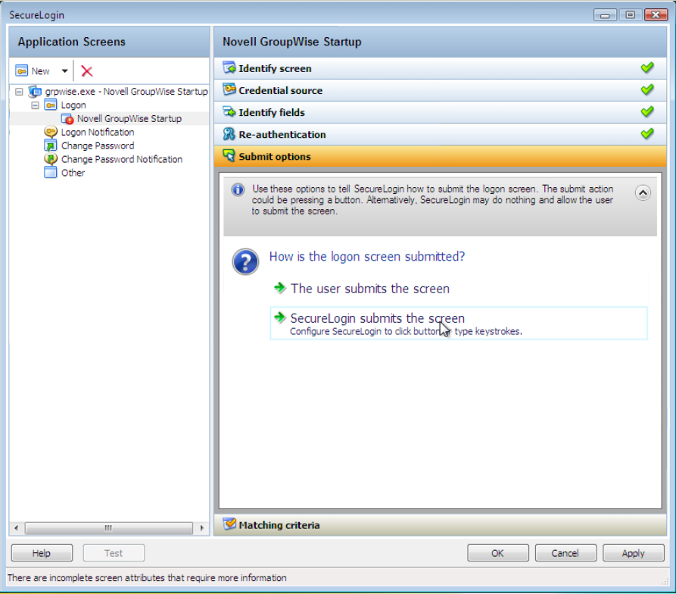Click the green check beside Identify screen
Image resolution: width=676 pixels, height=594 pixels.
coord(647,67)
